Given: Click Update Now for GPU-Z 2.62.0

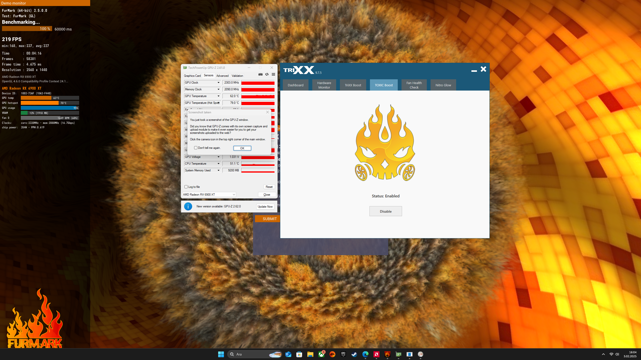Looking at the screenshot, I should coord(265,206).
